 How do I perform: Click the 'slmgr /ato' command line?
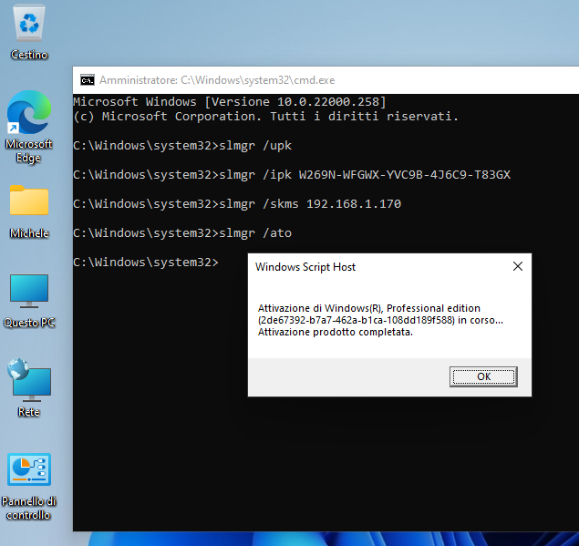tap(182, 233)
